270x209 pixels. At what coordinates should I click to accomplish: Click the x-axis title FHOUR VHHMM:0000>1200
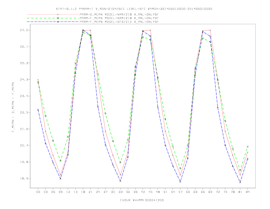pos(142,200)
